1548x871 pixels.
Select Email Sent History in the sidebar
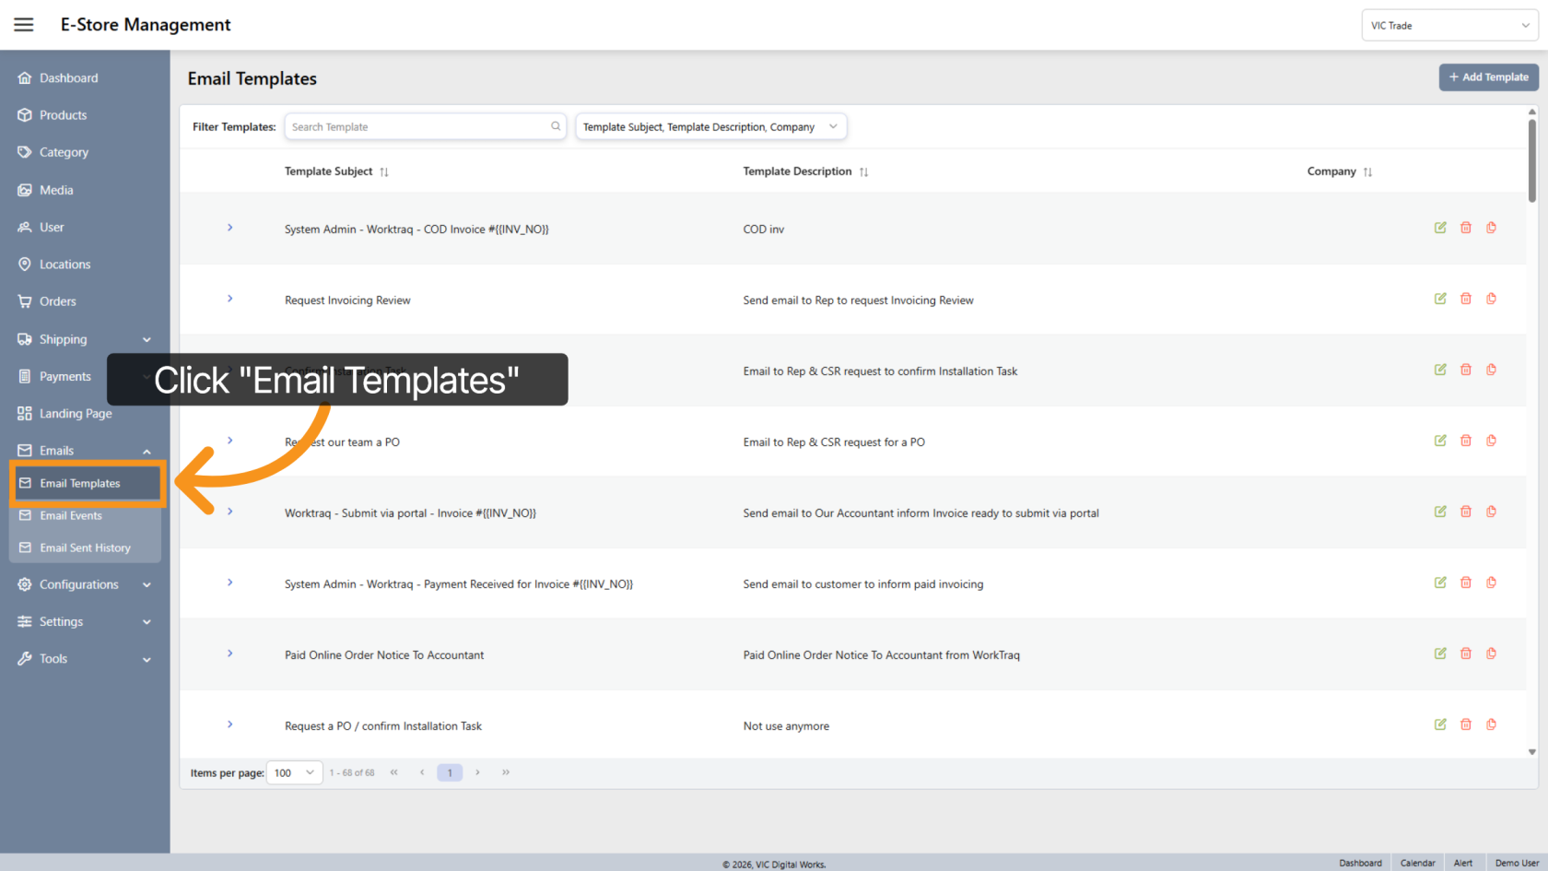85,547
